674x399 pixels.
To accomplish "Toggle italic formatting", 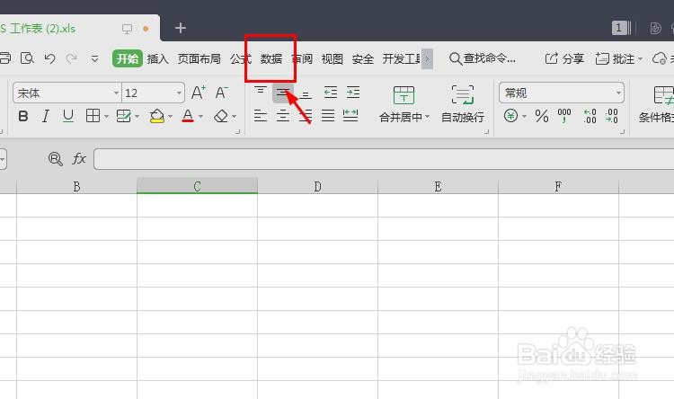I will [x=46, y=116].
